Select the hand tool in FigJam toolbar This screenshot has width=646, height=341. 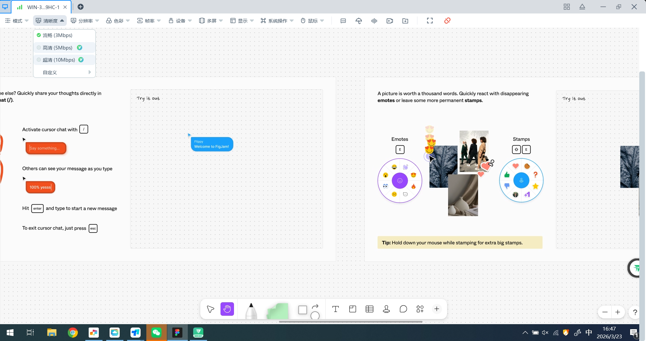[x=227, y=309]
